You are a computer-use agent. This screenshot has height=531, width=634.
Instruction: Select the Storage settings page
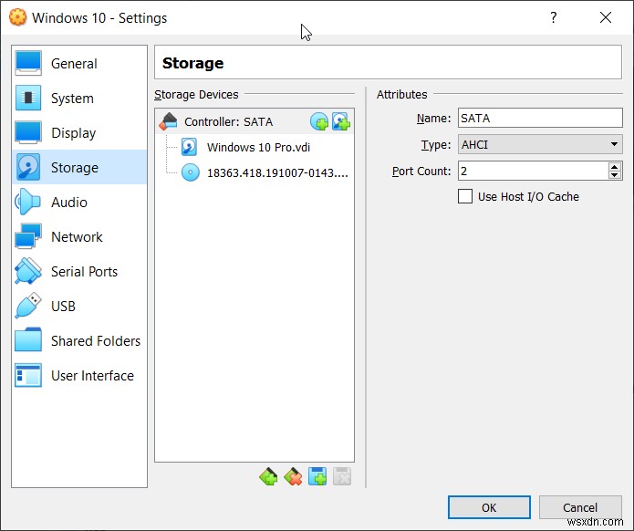click(x=79, y=168)
